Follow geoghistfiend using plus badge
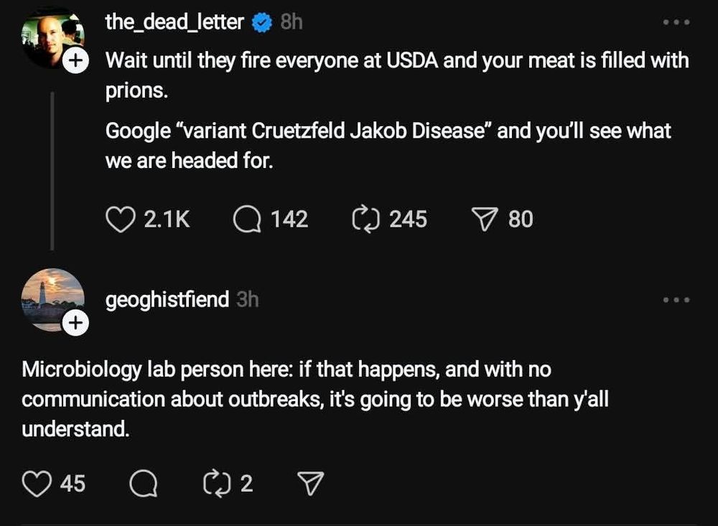Viewport: 718px width, 526px height. click(76, 324)
